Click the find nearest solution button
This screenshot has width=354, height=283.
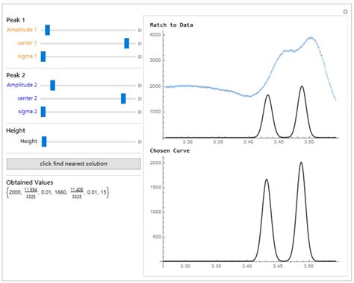click(x=74, y=164)
